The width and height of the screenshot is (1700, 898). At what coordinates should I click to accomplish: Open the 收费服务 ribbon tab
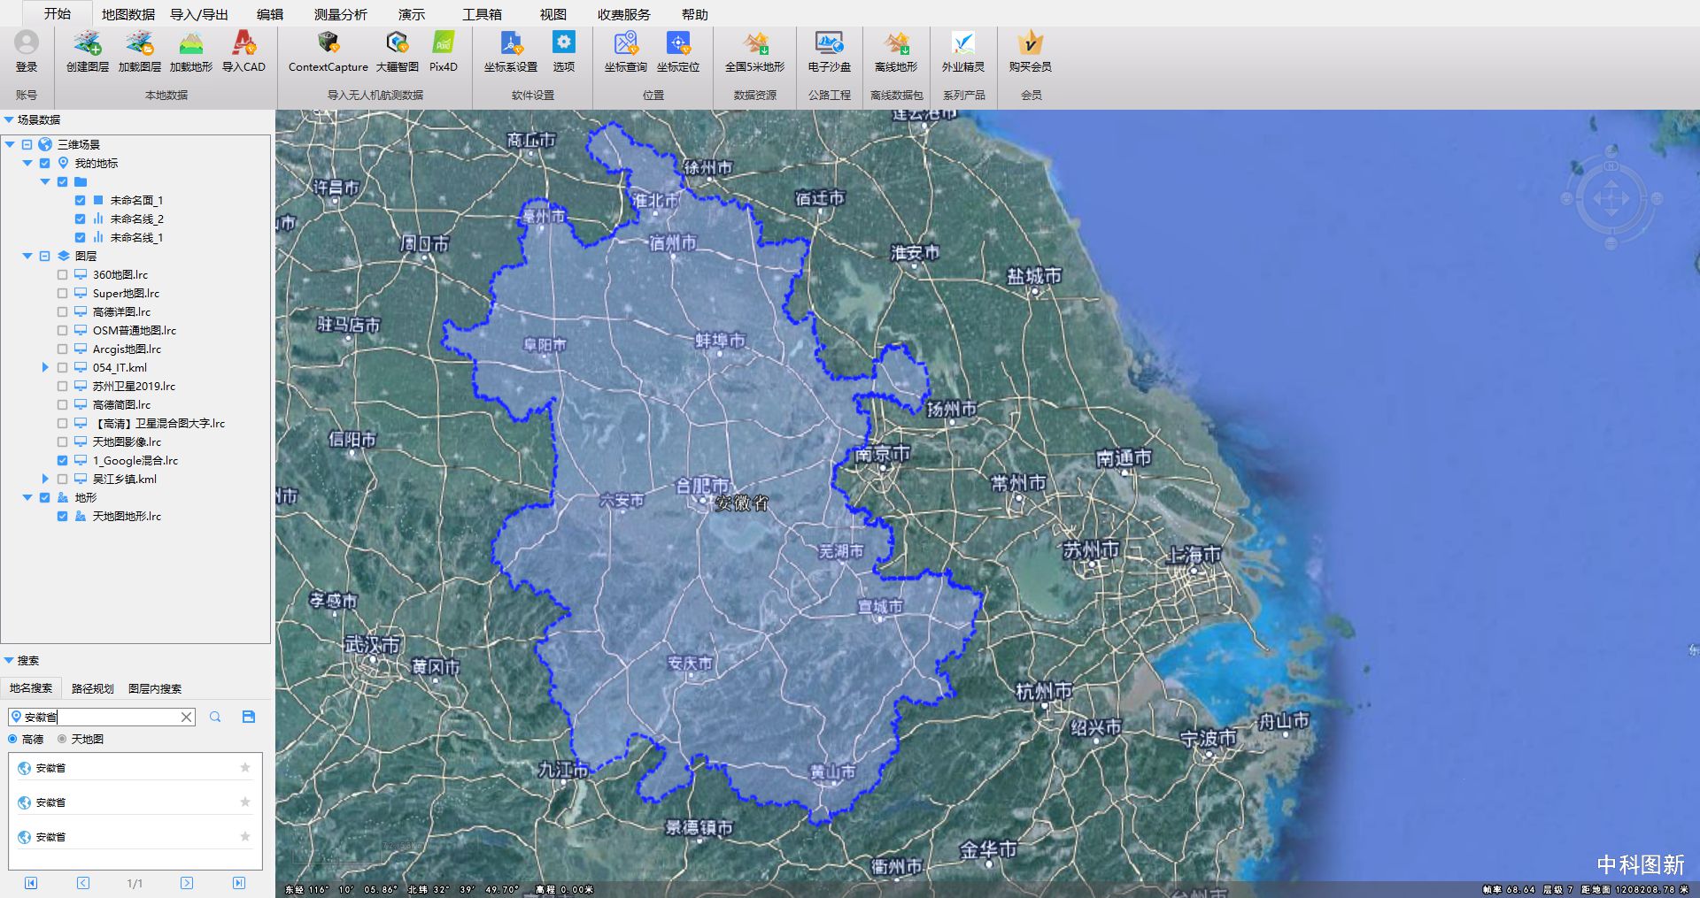pyautogui.click(x=624, y=14)
